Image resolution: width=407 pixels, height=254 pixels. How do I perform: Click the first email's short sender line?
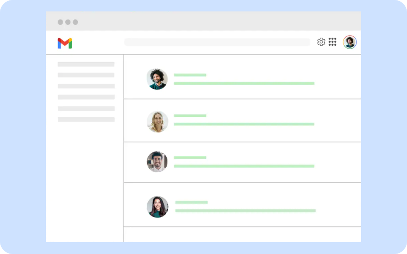click(x=190, y=75)
